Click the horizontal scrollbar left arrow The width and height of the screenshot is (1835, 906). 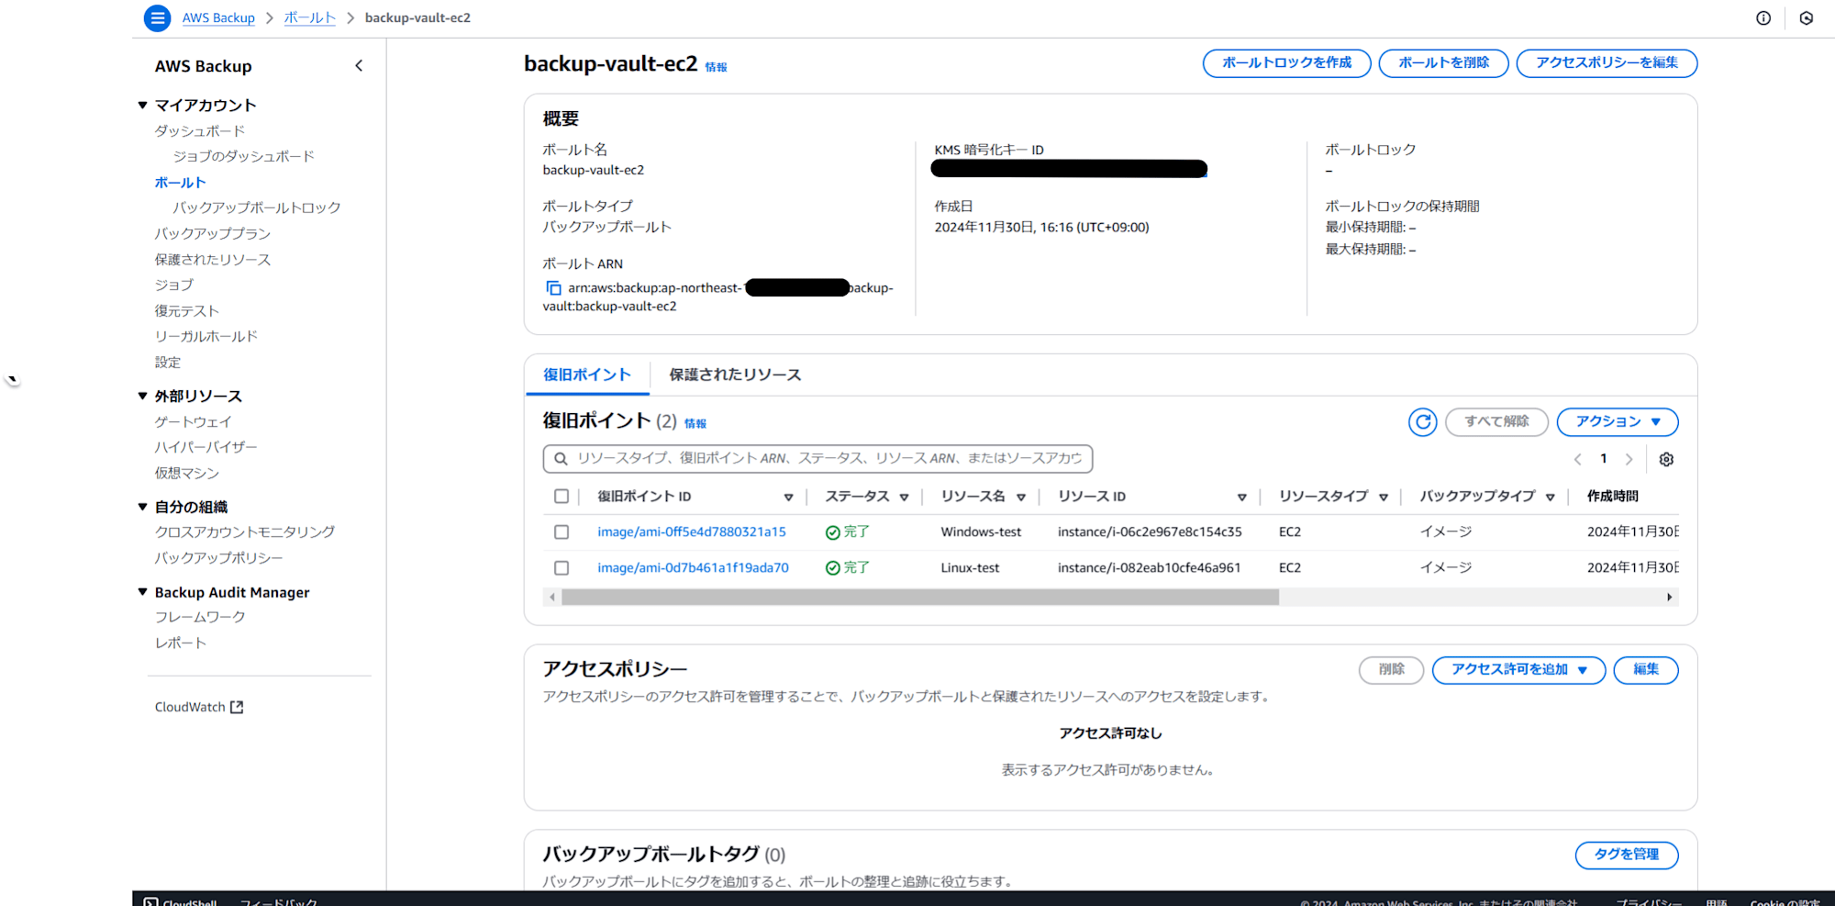(x=551, y=597)
